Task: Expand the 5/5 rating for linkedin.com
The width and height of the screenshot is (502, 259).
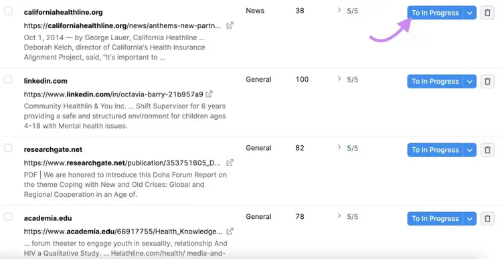Action: (x=339, y=79)
